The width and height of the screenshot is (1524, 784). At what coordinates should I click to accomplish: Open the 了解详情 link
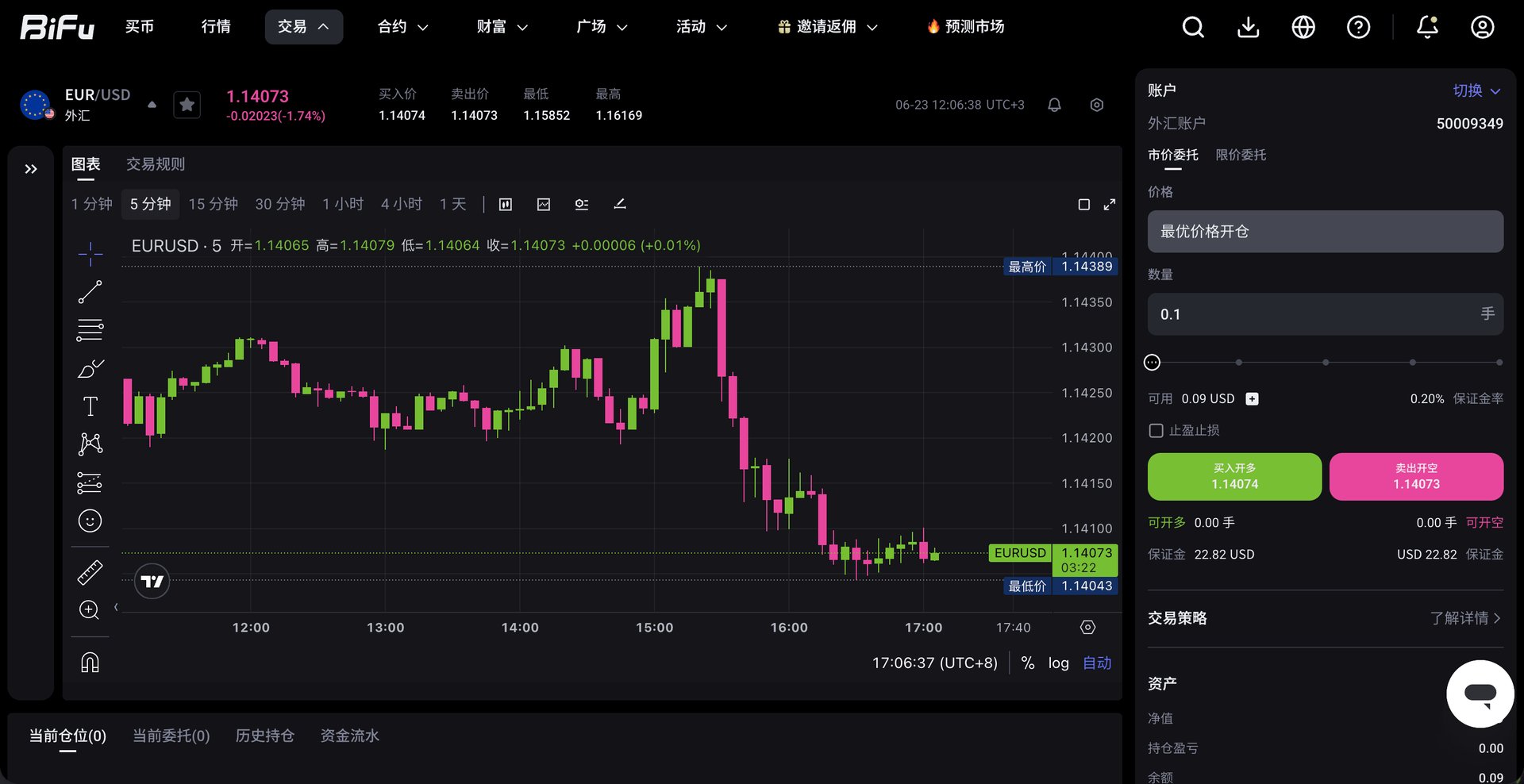click(1465, 618)
